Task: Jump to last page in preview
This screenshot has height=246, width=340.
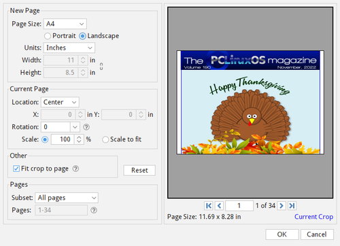Action: click(x=292, y=206)
